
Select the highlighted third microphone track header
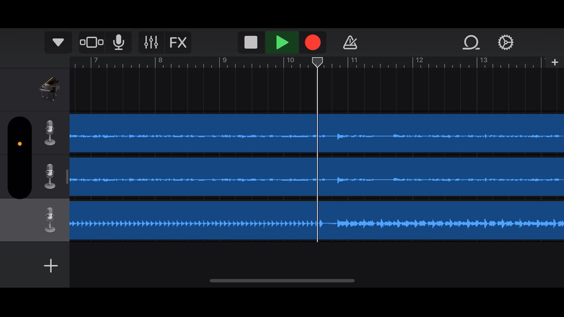point(50,220)
